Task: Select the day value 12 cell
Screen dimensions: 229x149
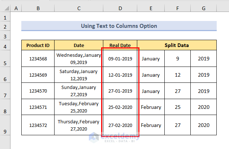Action: click(x=177, y=75)
